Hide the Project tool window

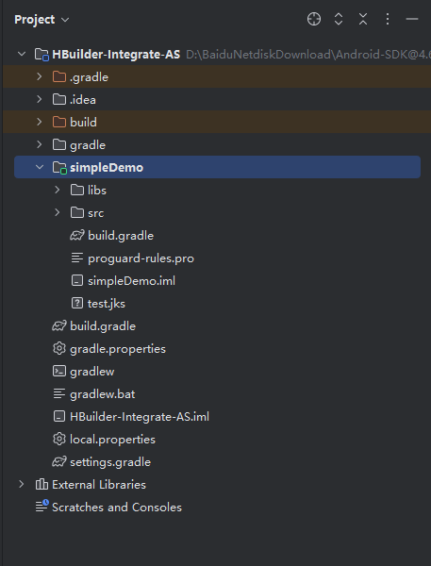[x=412, y=19]
